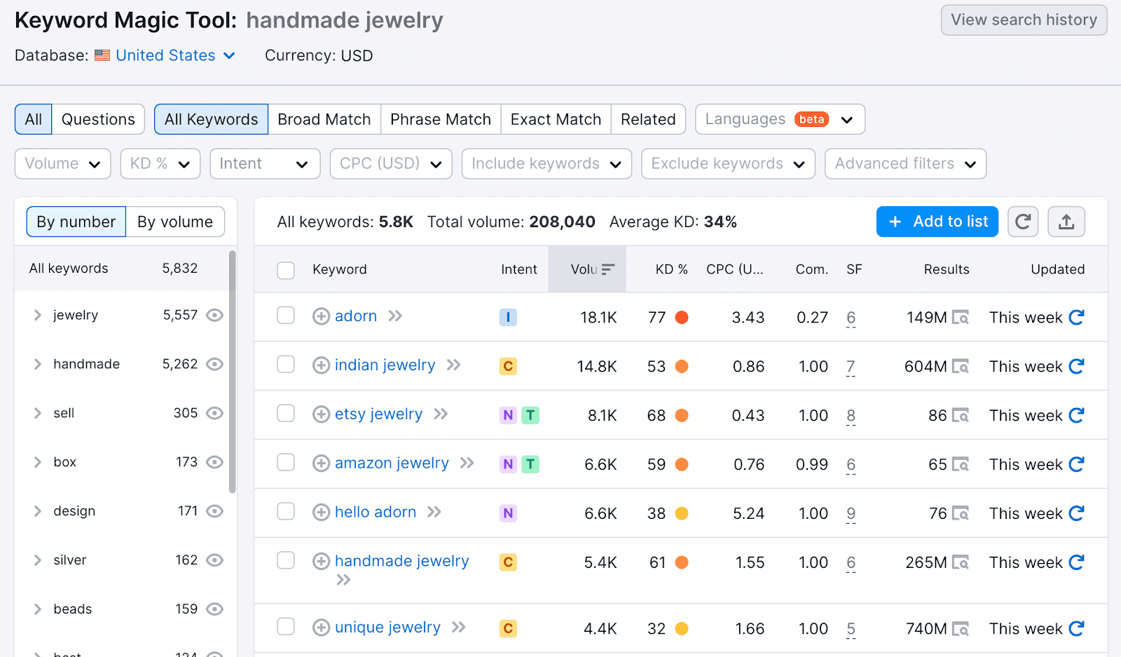Click the plus icon beside "adorn"
Image resolution: width=1121 pixels, height=657 pixels.
321,316
